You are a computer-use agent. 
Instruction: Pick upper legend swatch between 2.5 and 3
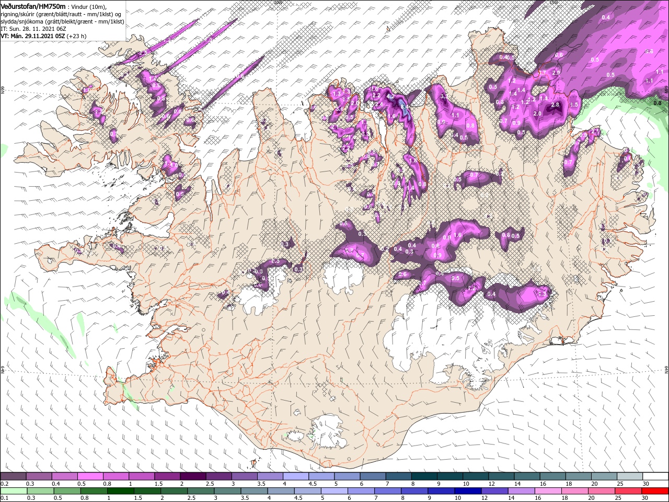point(218,476)
